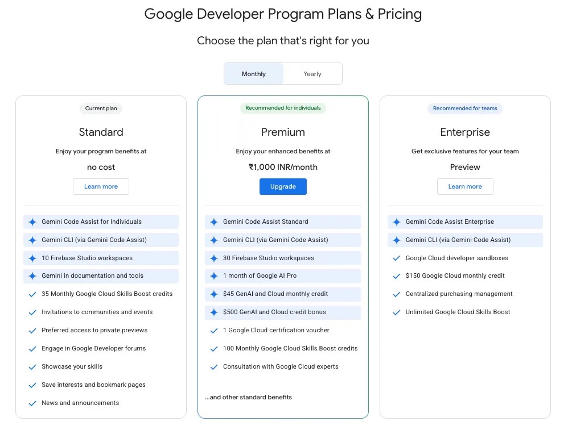Click the icon beside $500 GenAI and Cloud credit bonus
568x430 pixels.
[x=215, y=312]
